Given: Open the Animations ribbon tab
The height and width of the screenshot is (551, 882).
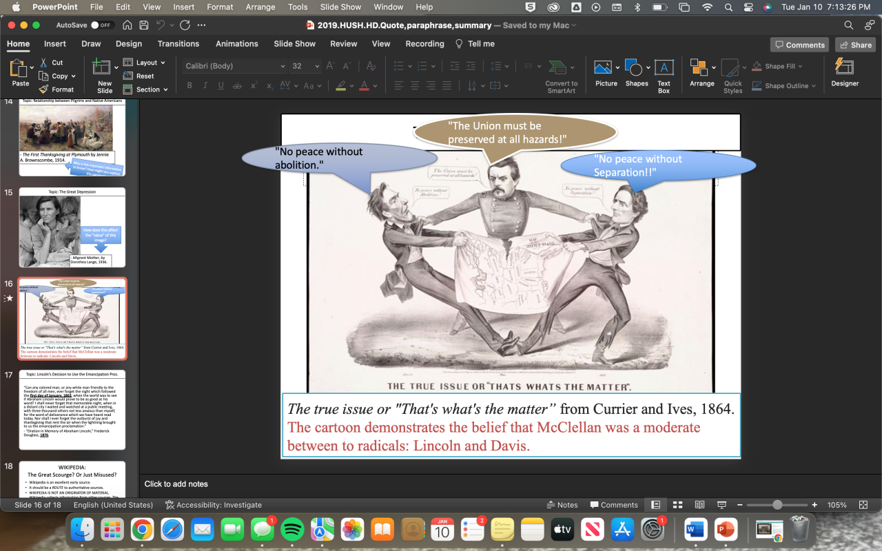Looking at the screenshot, I should click(237, 43).
